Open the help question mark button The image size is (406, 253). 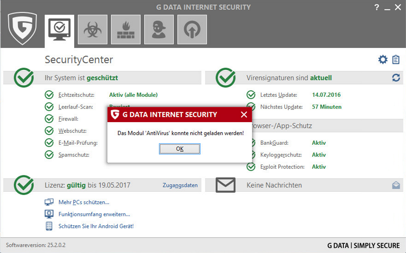coord(376,8)
